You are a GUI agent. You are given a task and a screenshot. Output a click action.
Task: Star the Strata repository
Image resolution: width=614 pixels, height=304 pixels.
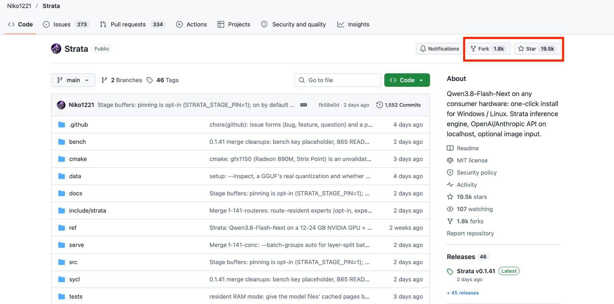[537, 49]
